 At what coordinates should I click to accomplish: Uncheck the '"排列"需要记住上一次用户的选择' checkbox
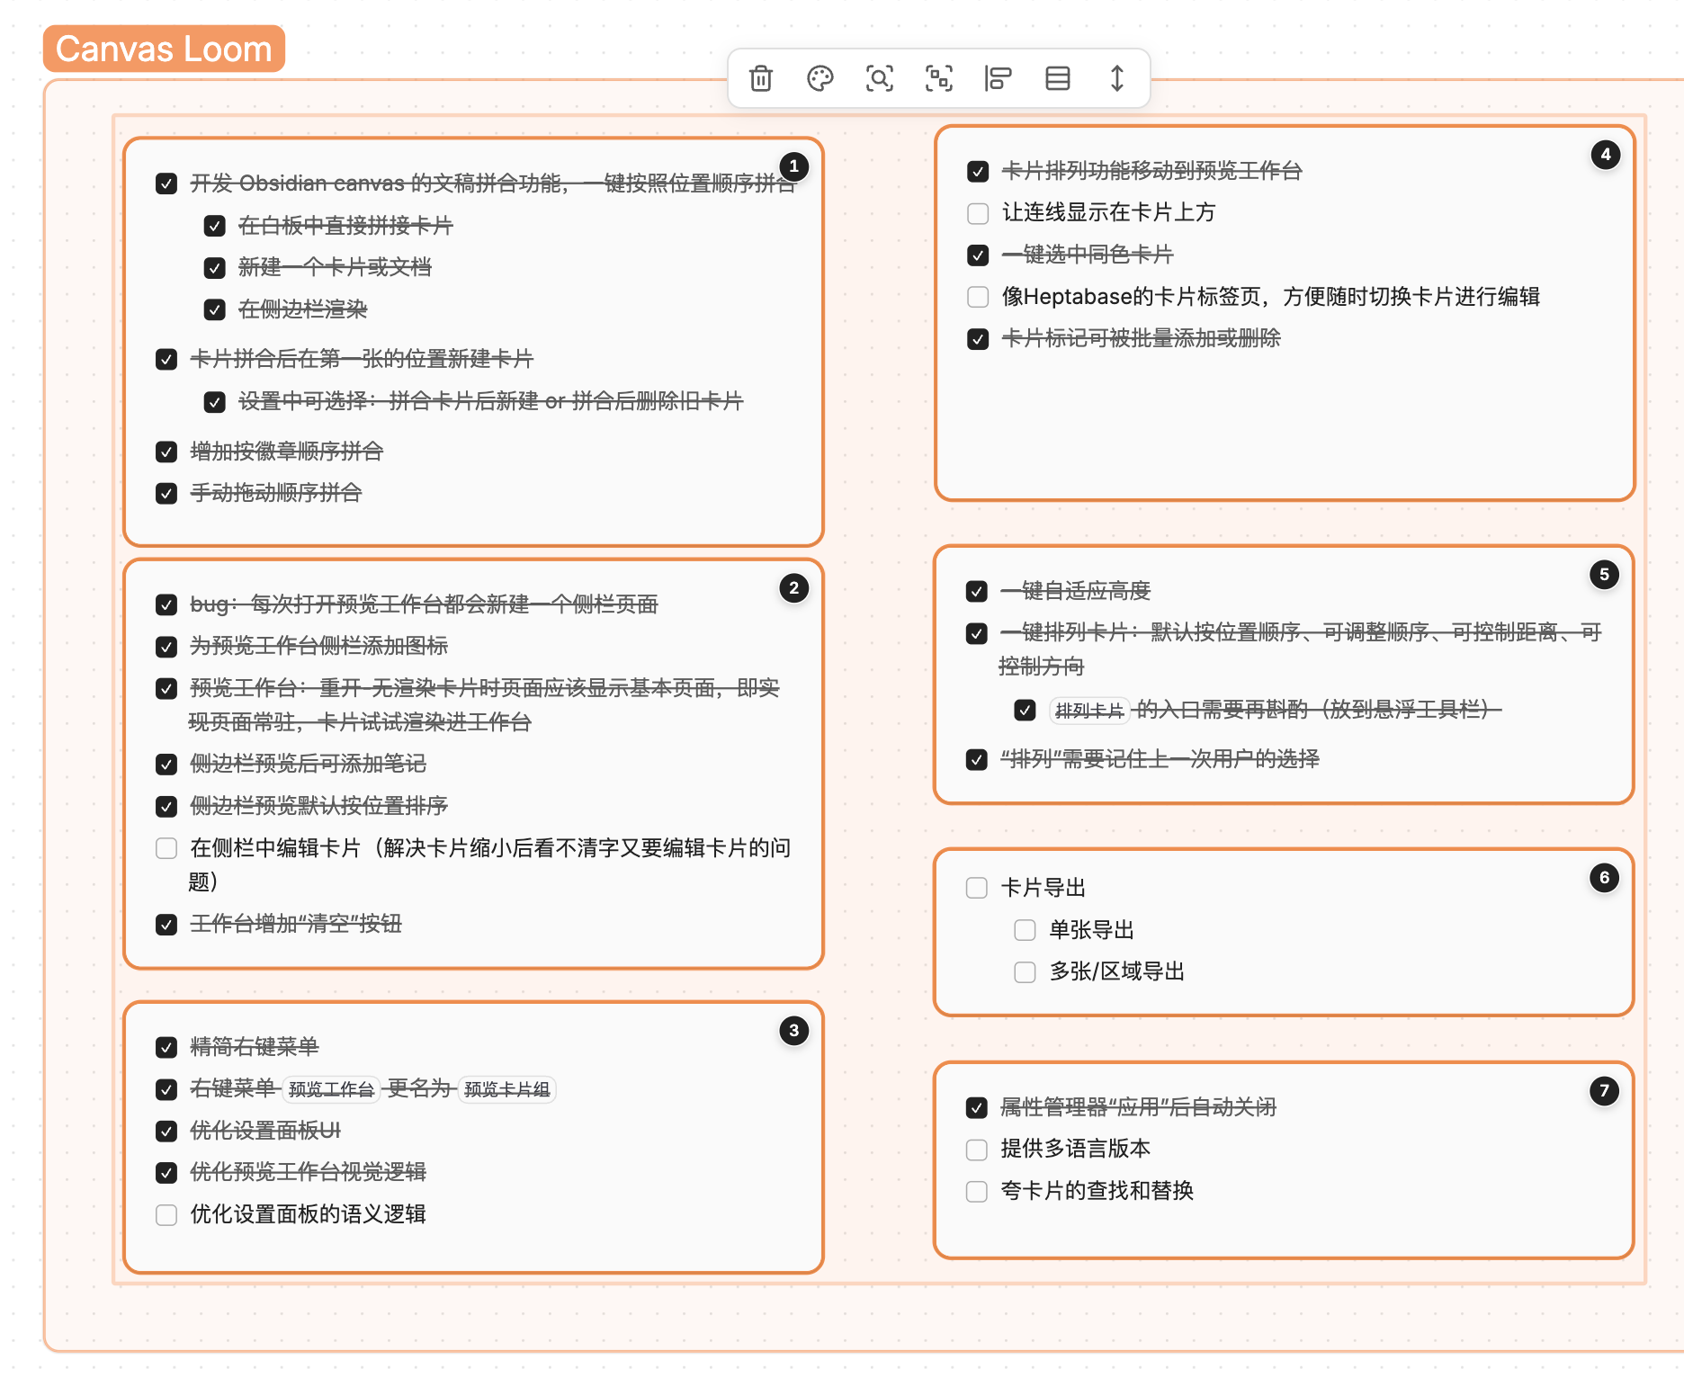click(x=977, y=760)
